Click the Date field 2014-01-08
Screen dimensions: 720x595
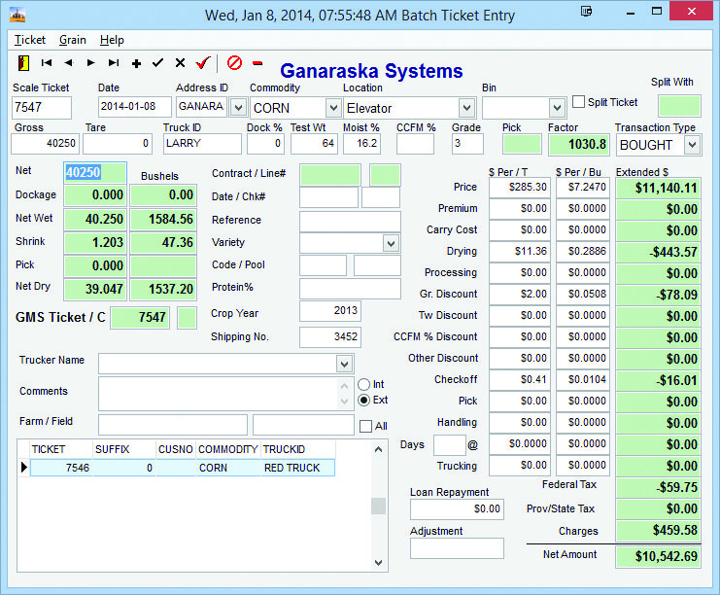point(134,107)
